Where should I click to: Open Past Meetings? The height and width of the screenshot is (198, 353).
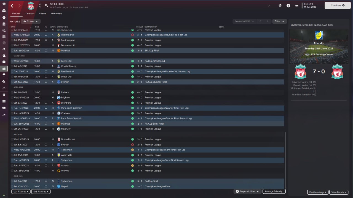point(318,192)
